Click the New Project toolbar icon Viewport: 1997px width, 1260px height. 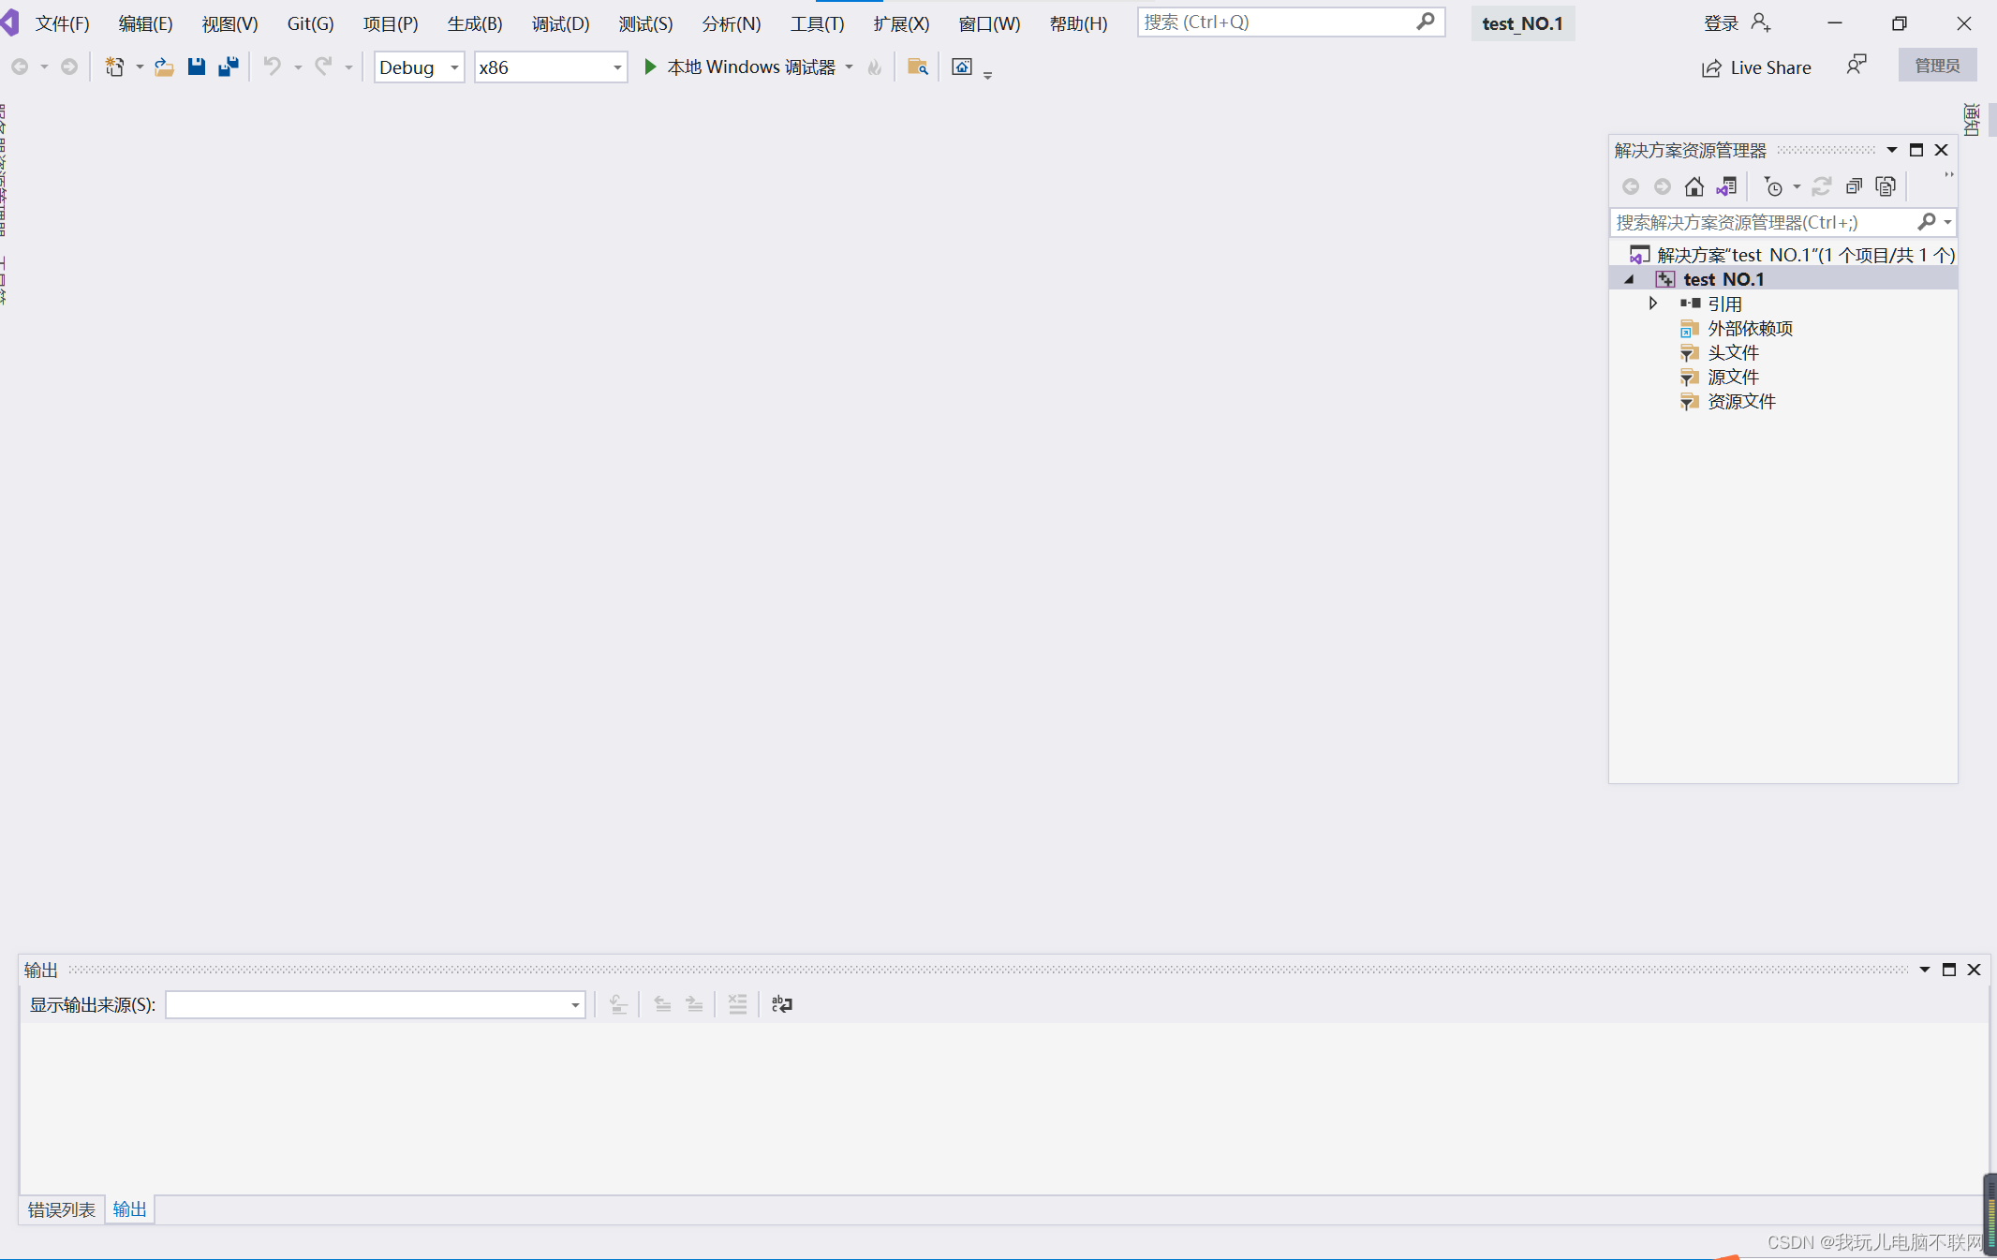114,67
